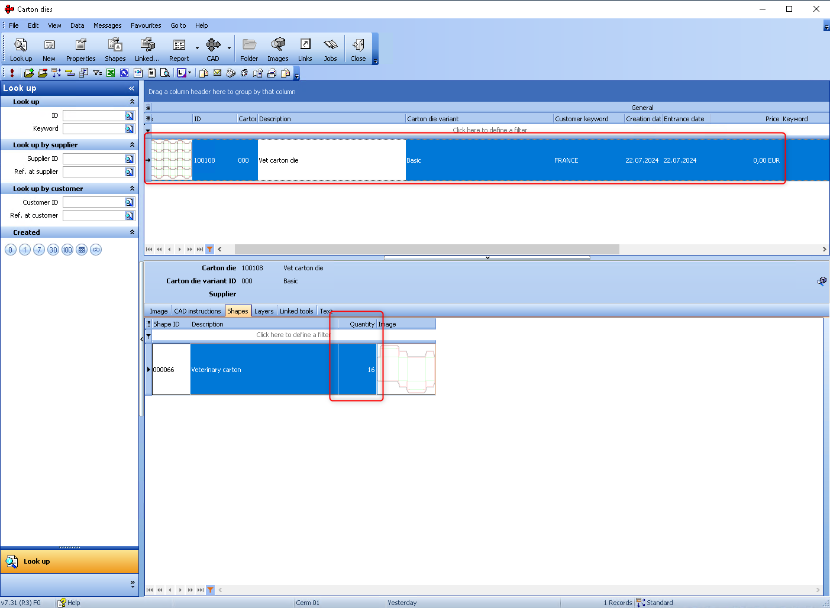830x608 pixels.
Task: Click the red exclamation icon in secondary toolbar
Action: point(12,73)
